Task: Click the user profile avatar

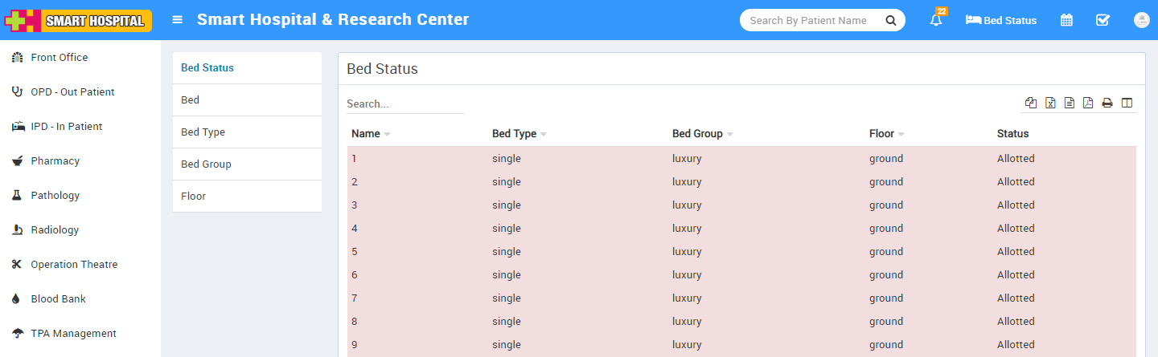Action: [1140, 21]
